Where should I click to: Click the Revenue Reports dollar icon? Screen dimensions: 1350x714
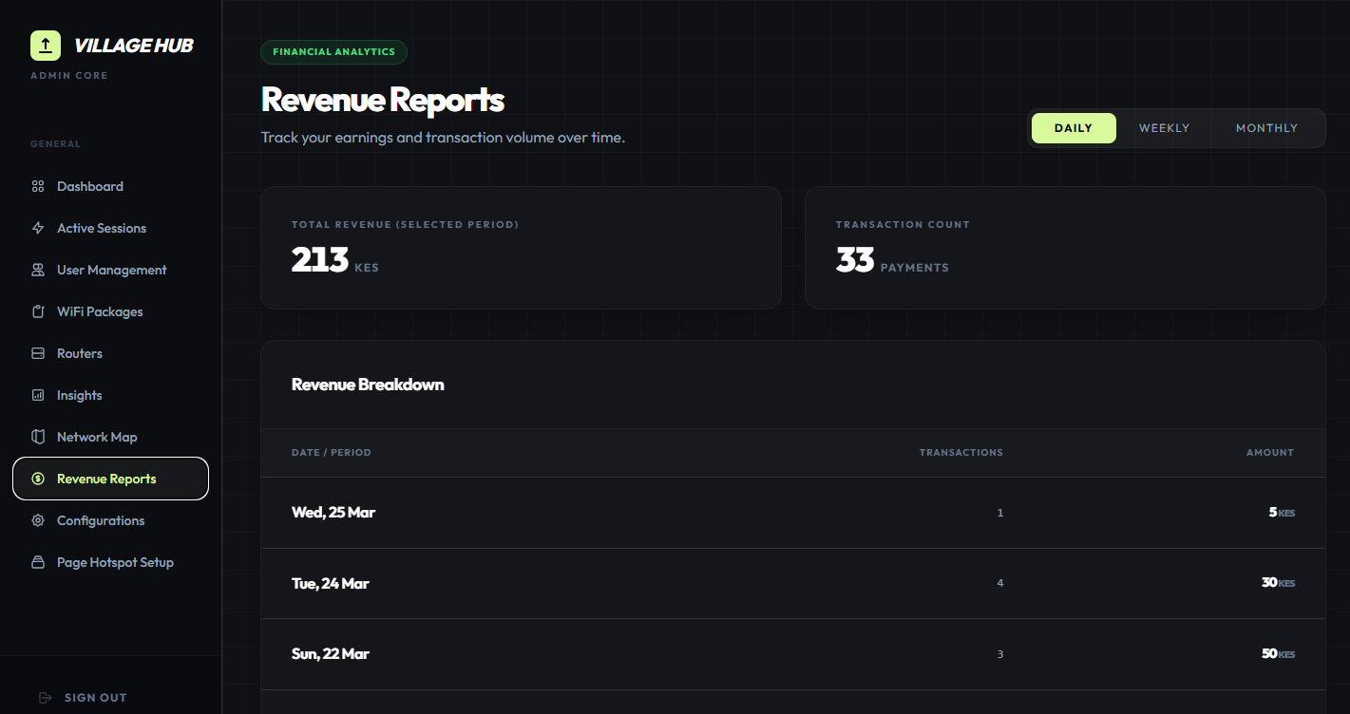click(38, 479)
